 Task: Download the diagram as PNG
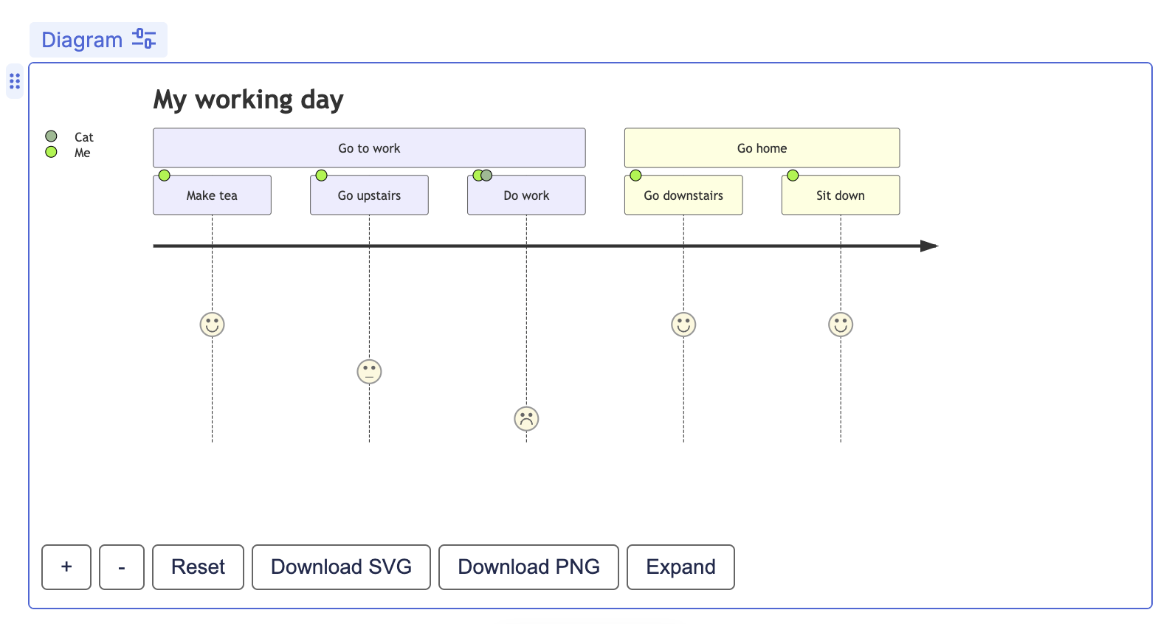pos(528,567)
